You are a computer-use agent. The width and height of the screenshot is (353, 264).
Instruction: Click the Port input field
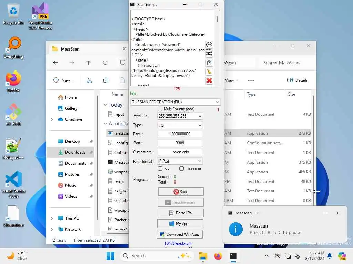[180, 143]
